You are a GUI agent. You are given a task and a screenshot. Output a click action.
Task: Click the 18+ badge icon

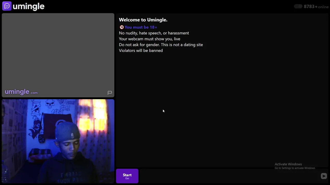click(x=122, y=27)
